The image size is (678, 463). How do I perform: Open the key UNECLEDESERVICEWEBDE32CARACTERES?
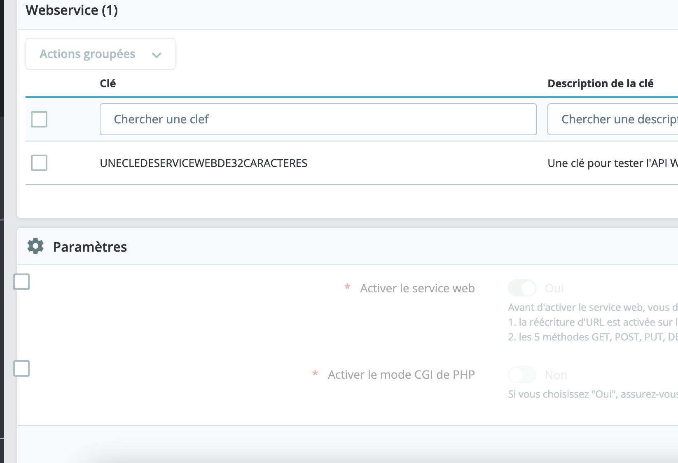[203, 163]
